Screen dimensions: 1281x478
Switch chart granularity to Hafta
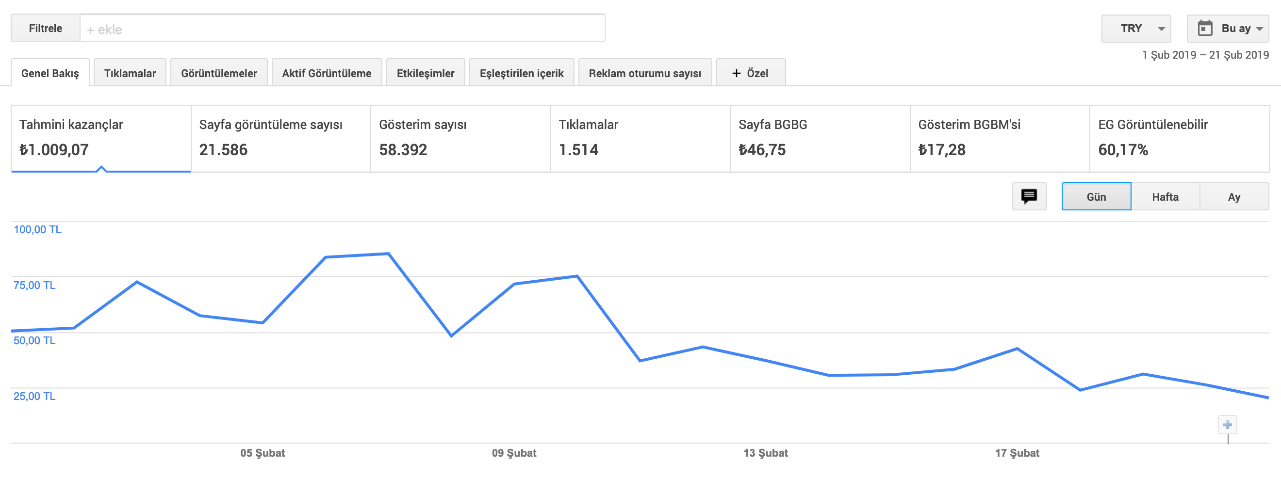click(x=1165, y=197)
